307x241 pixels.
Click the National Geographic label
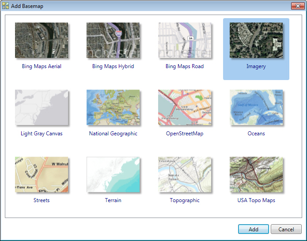[113, 134]
